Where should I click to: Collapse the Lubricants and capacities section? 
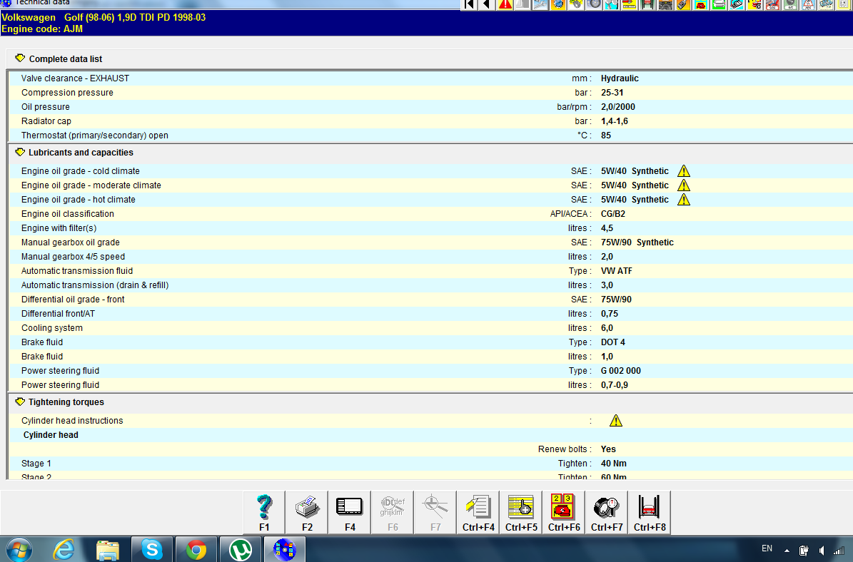point(20,152)
